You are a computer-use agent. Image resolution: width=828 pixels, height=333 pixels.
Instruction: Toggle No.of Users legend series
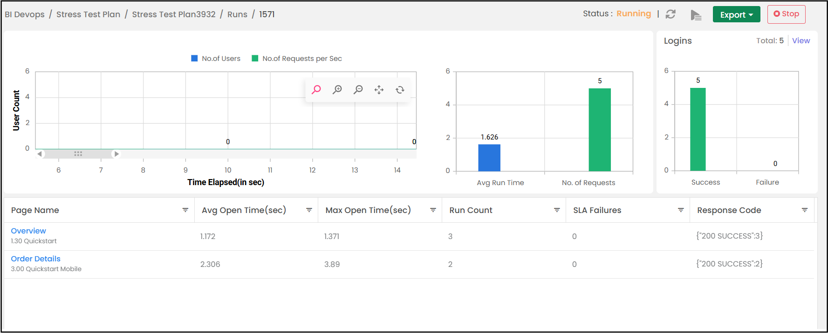[x=216, y=59]
